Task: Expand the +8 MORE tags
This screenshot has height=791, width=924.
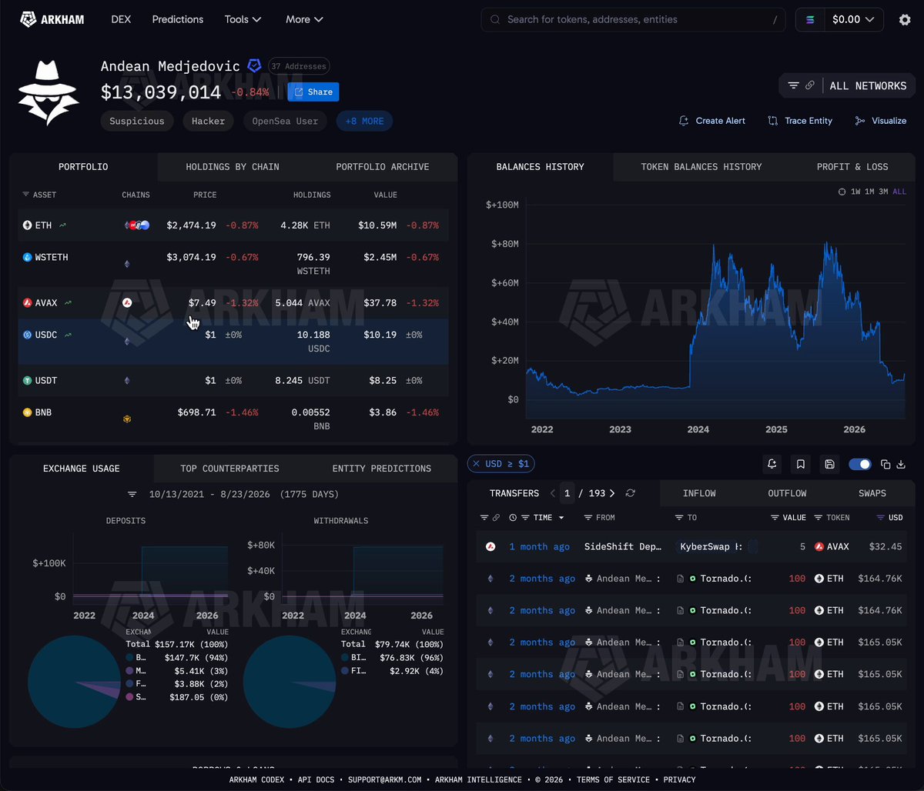Action: pyautogui.click(x=364, y=121)
